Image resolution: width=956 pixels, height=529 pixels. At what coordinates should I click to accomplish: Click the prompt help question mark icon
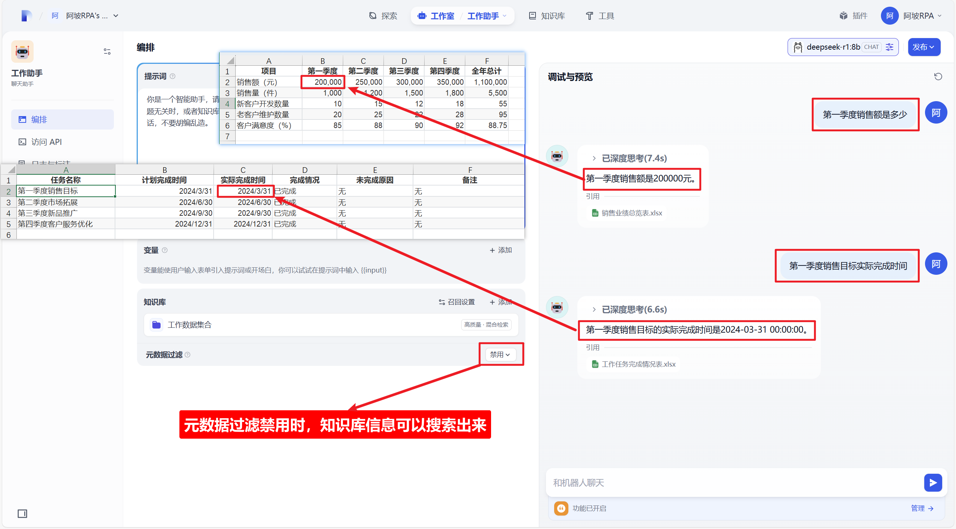173,76
